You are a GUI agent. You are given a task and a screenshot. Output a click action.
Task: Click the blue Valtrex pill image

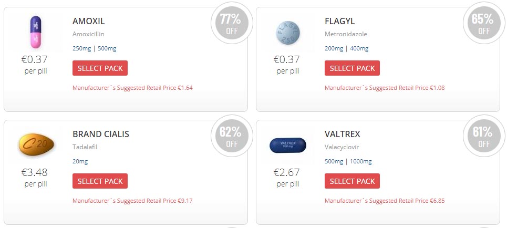pyautogui.click(x=288, y=145)
